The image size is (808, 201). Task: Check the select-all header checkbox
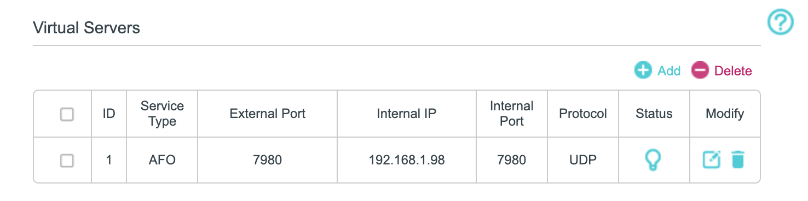point(67,114)
